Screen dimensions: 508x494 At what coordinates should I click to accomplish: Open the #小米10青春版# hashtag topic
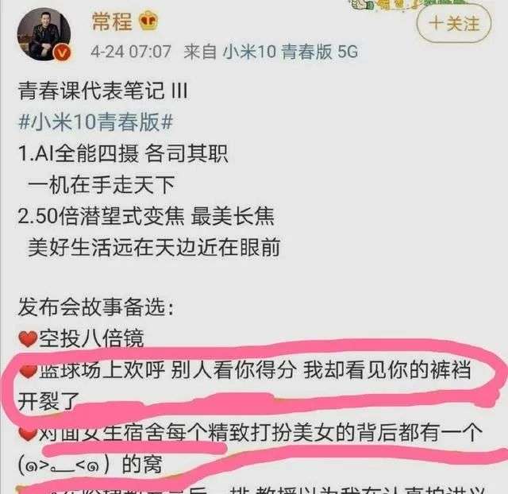(95, 122)
